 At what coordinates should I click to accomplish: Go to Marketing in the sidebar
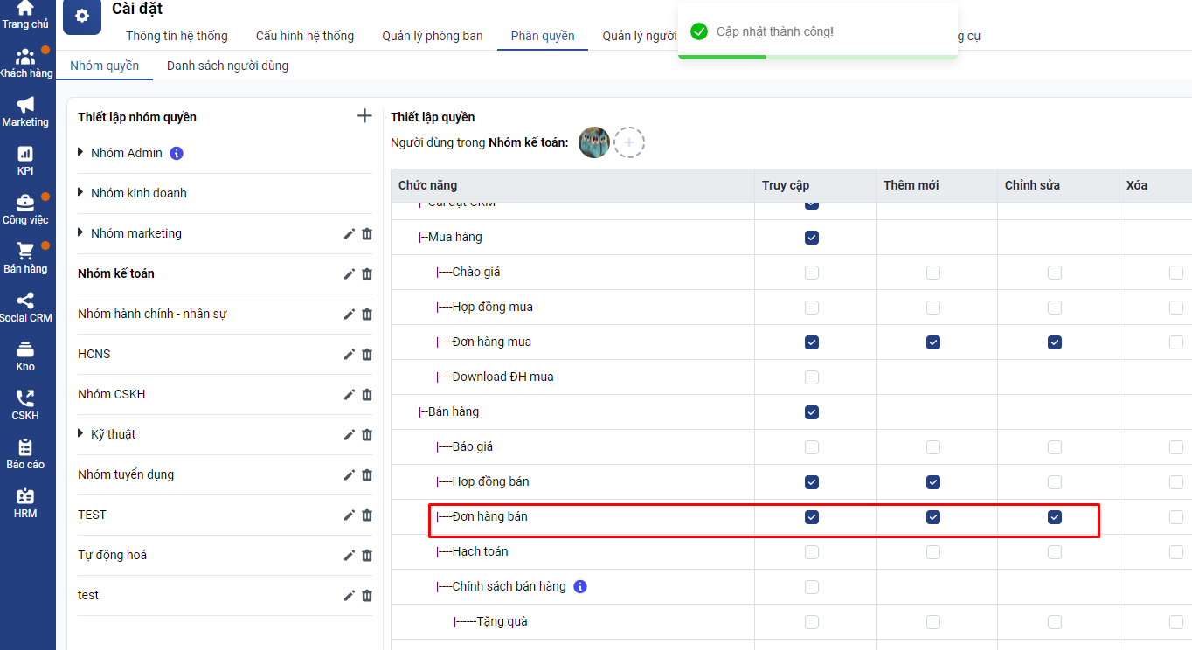pos(25,111)
